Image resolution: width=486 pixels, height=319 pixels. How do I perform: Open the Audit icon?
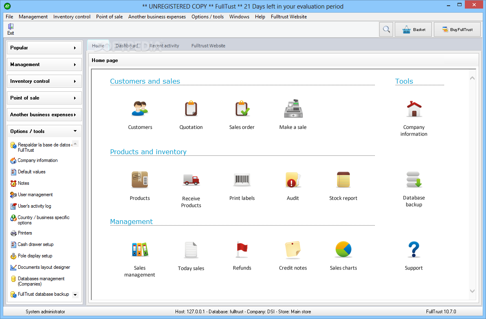[293, 179]
